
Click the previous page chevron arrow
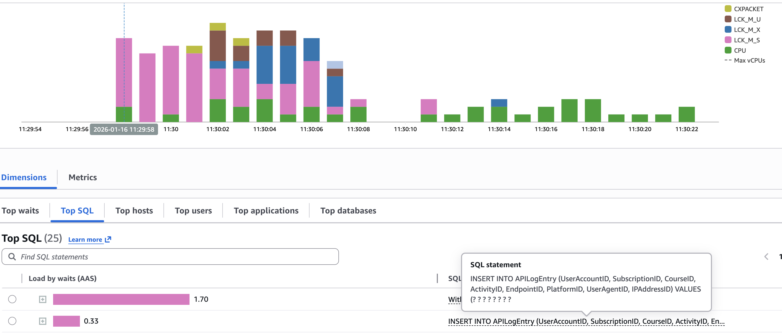(766, 257)
